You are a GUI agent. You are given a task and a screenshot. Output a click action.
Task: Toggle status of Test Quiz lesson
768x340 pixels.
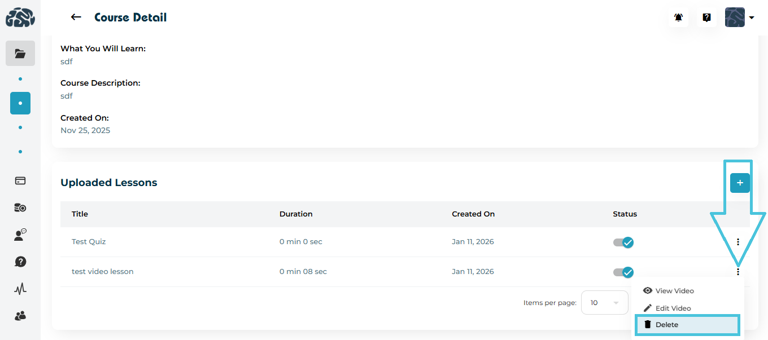pyautogui.click(x=624, y=242)
